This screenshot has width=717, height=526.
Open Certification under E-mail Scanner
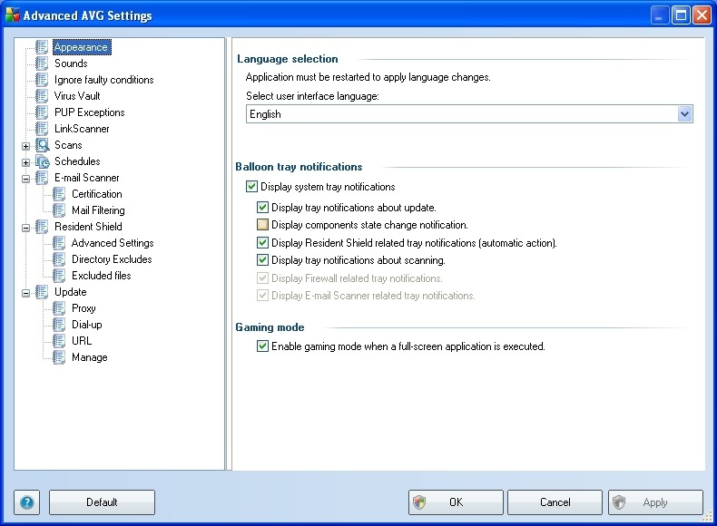pos(97,194)
